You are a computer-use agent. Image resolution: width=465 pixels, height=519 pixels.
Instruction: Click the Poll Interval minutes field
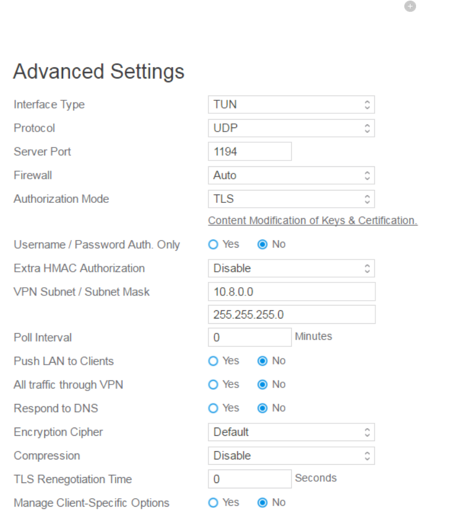(250, 338)
